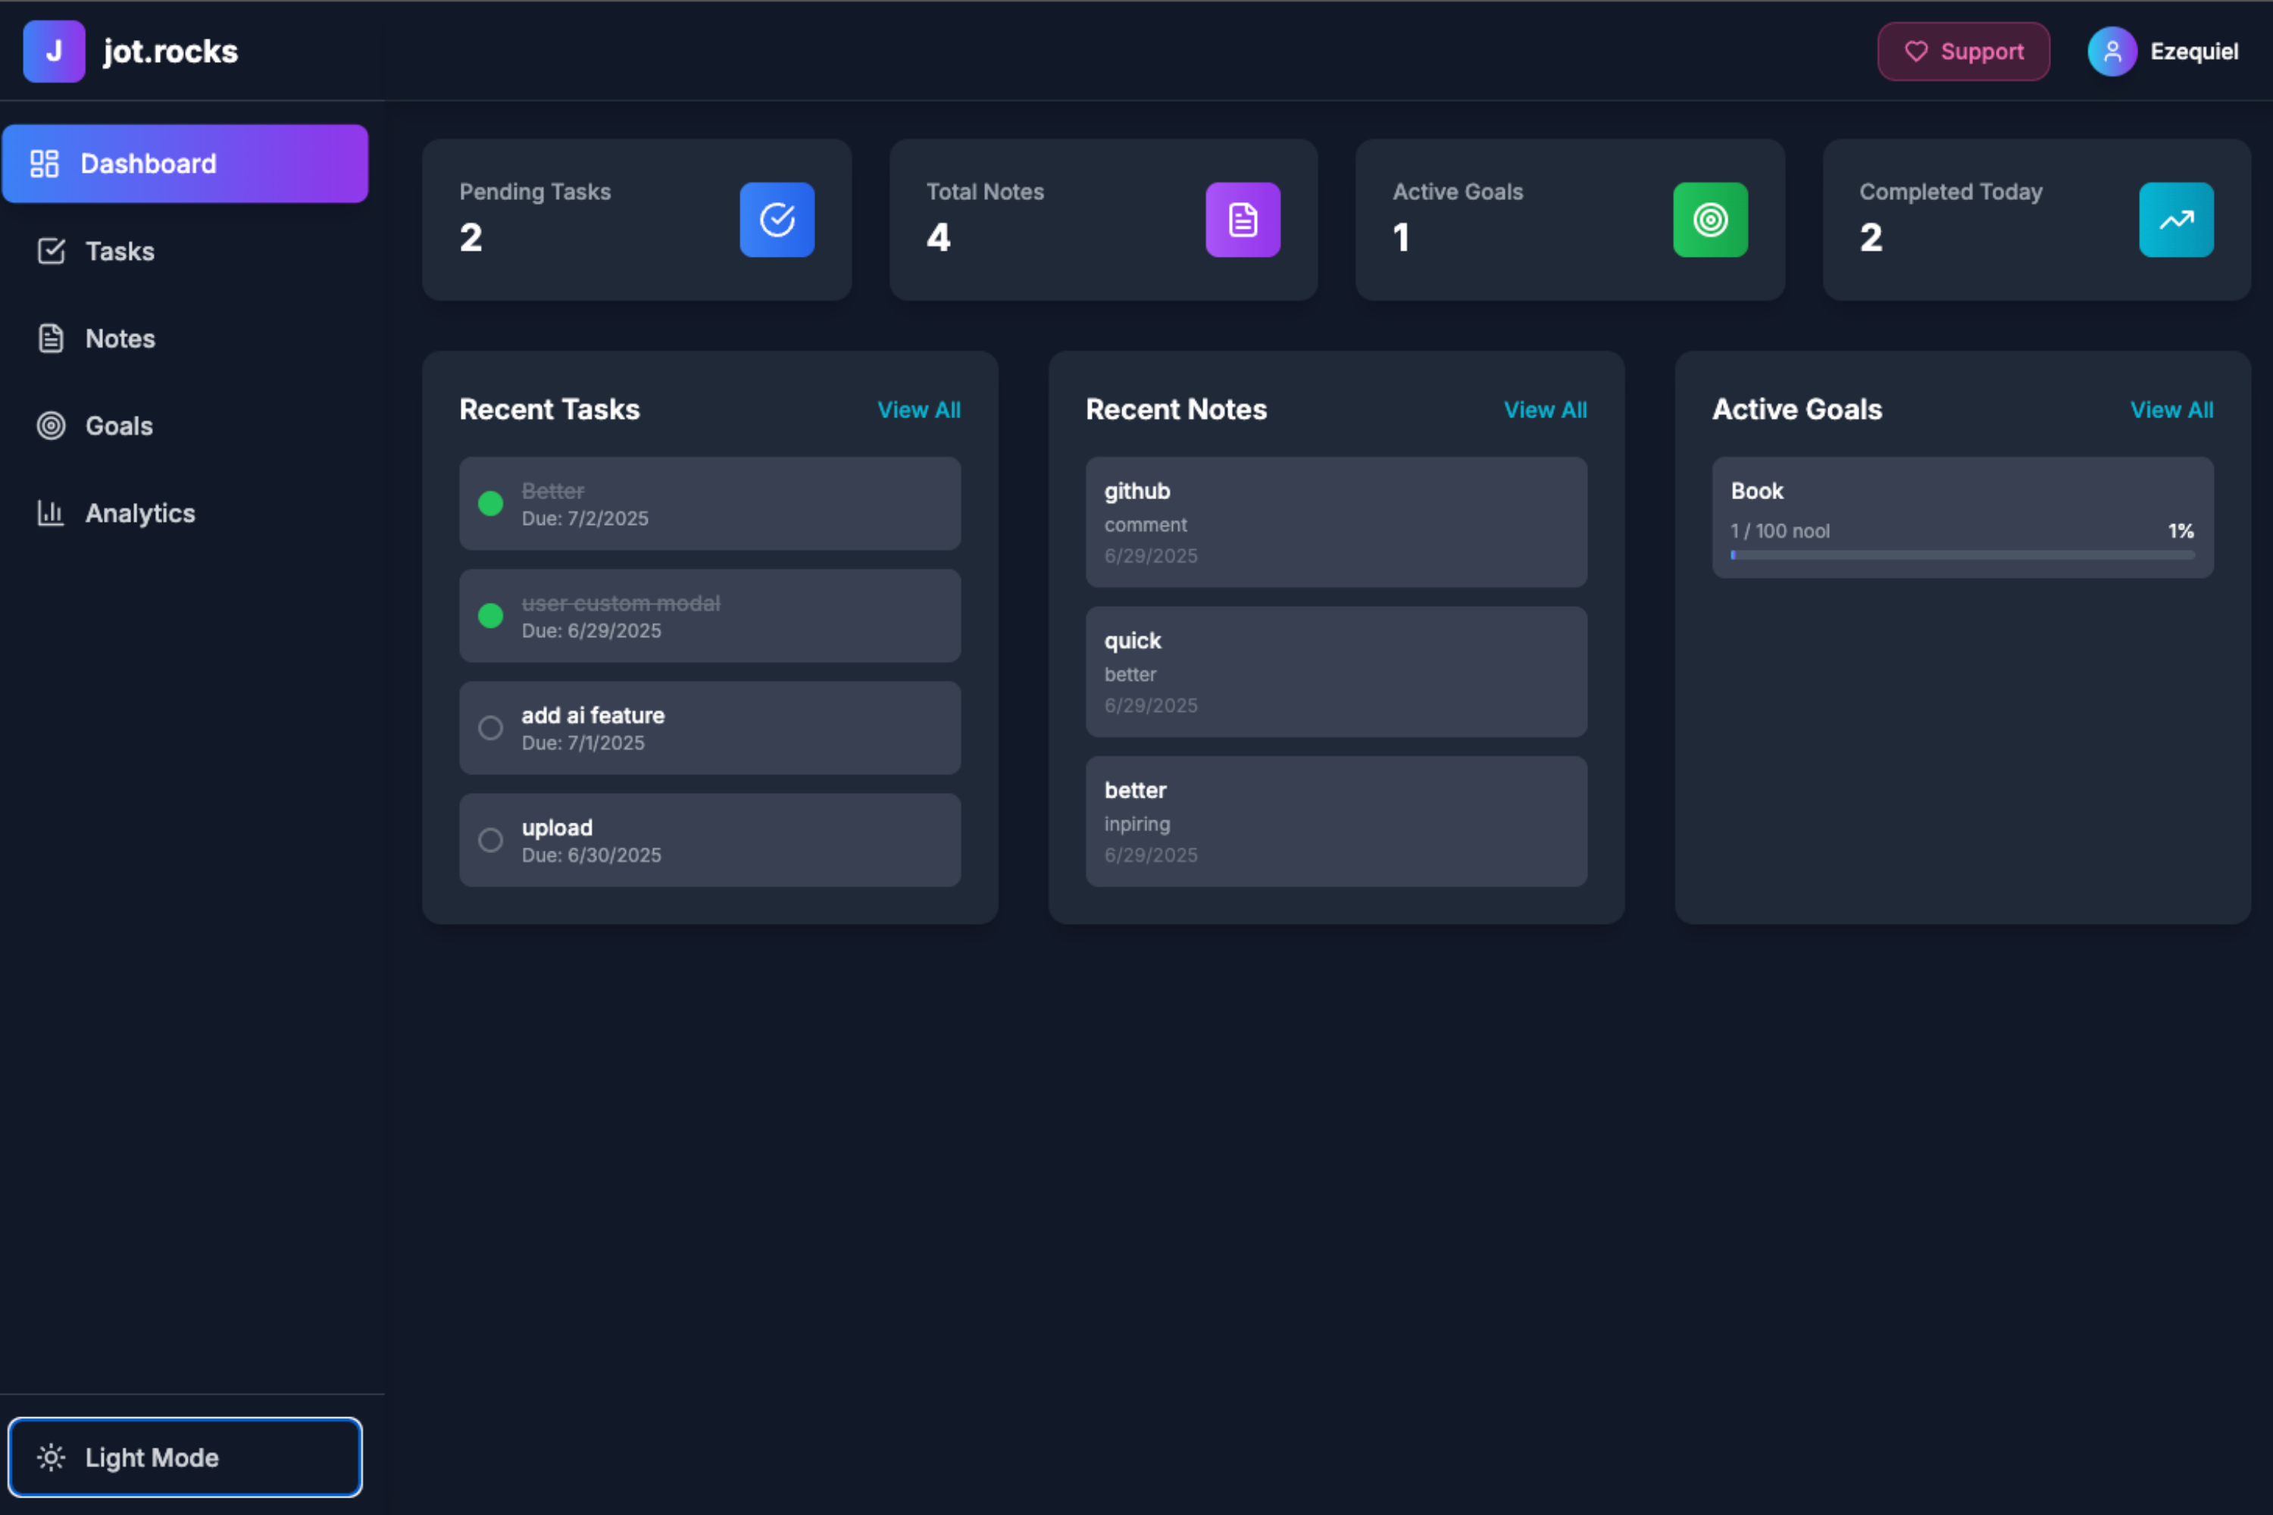
Task: Mark 'add ai feature' task as complete
Action: (x=491, y=727)
